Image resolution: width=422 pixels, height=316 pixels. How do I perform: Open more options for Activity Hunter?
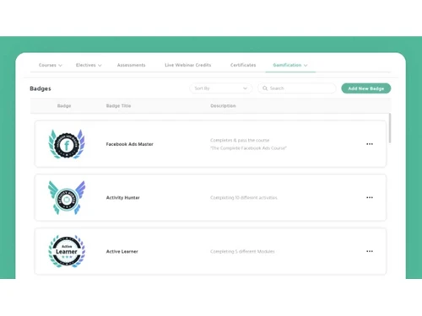(370, 198)
